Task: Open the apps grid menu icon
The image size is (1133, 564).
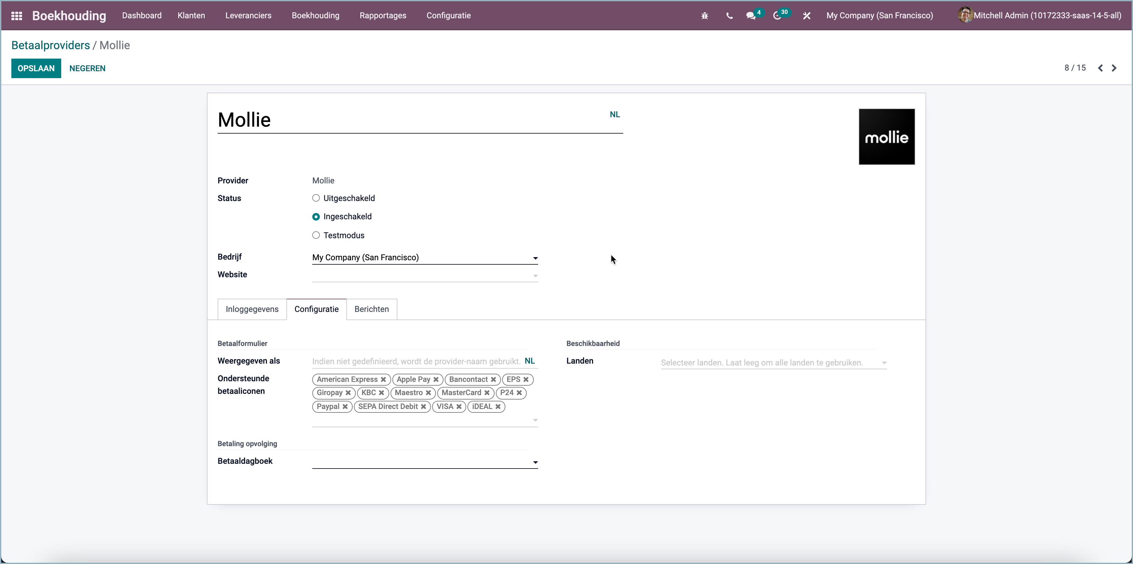Action: click(17, 16)
